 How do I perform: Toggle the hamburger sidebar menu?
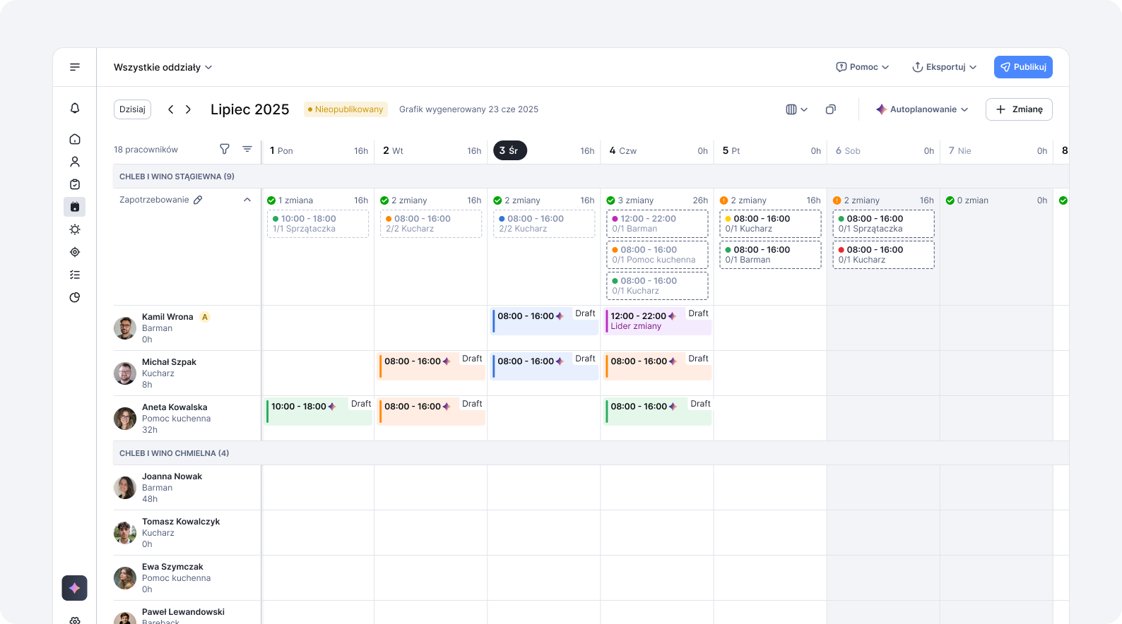pyautogui.click(x=75, y=67)
